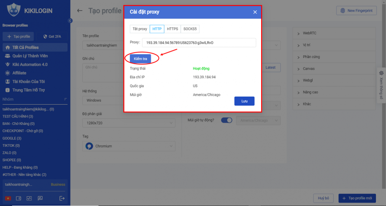This screenshot has height=206, width=386.
Task: Select group BAN - Chờ Kháng (0)
Action: click(19, 124)
